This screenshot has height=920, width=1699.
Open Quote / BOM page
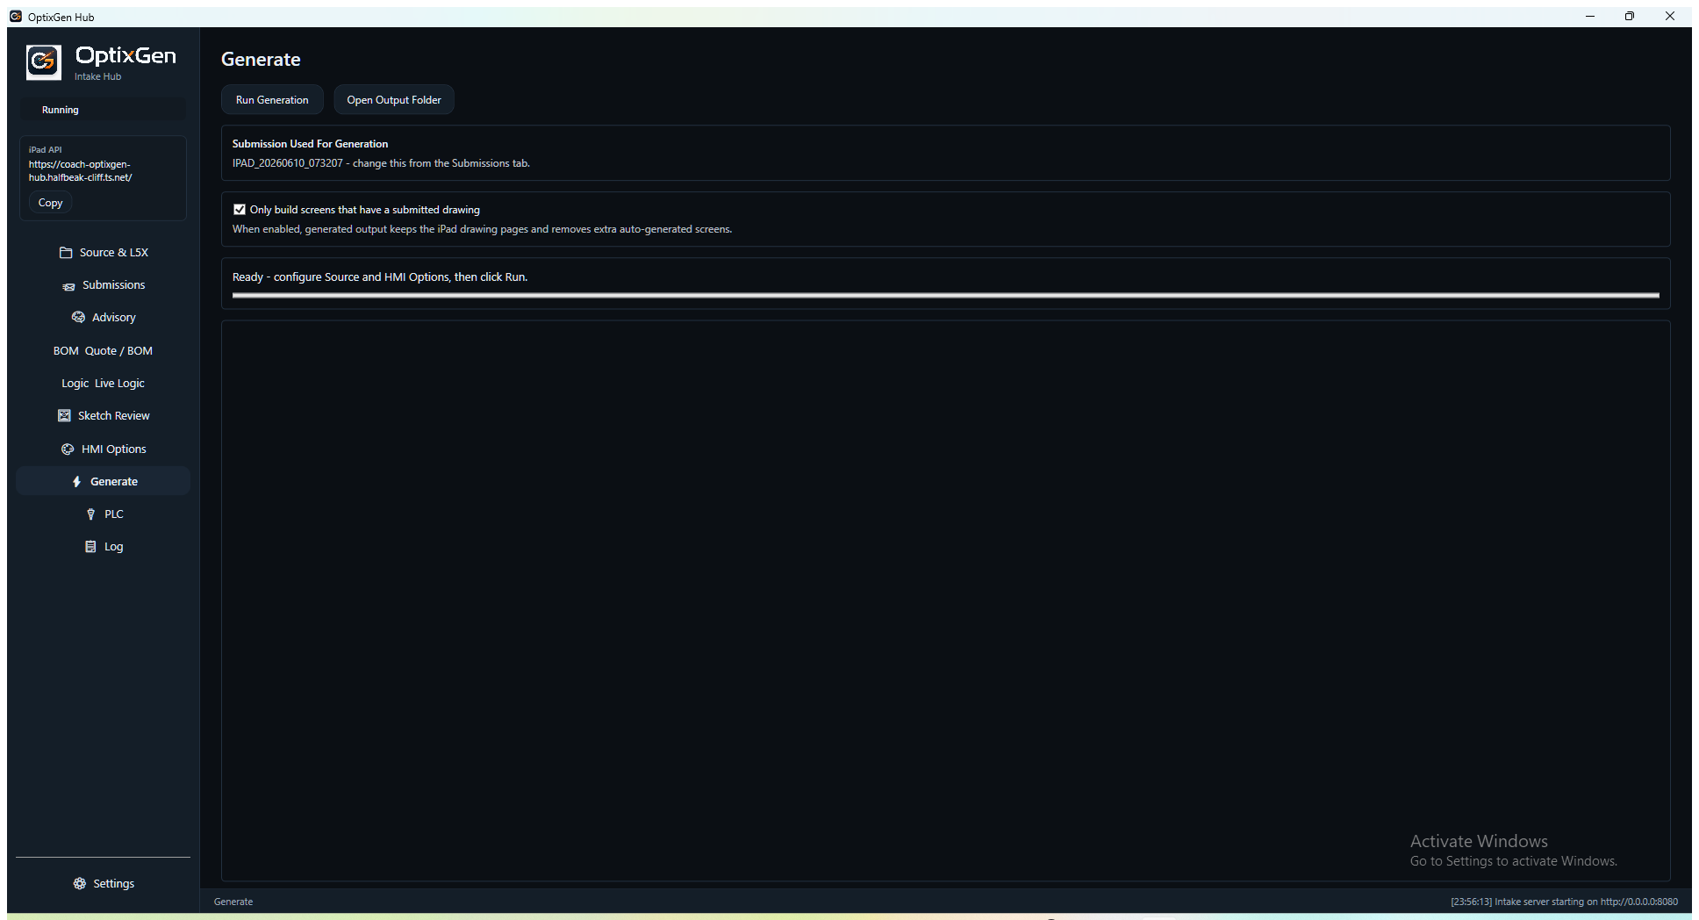click(103, 351)
